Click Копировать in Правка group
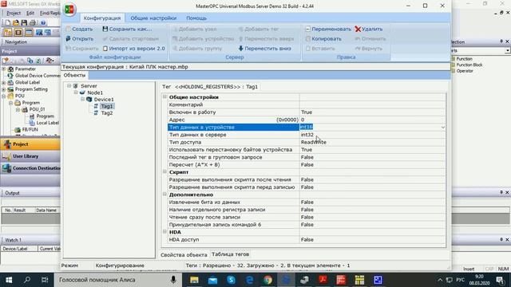The image size is (511, 287). (x=323, y=39)
